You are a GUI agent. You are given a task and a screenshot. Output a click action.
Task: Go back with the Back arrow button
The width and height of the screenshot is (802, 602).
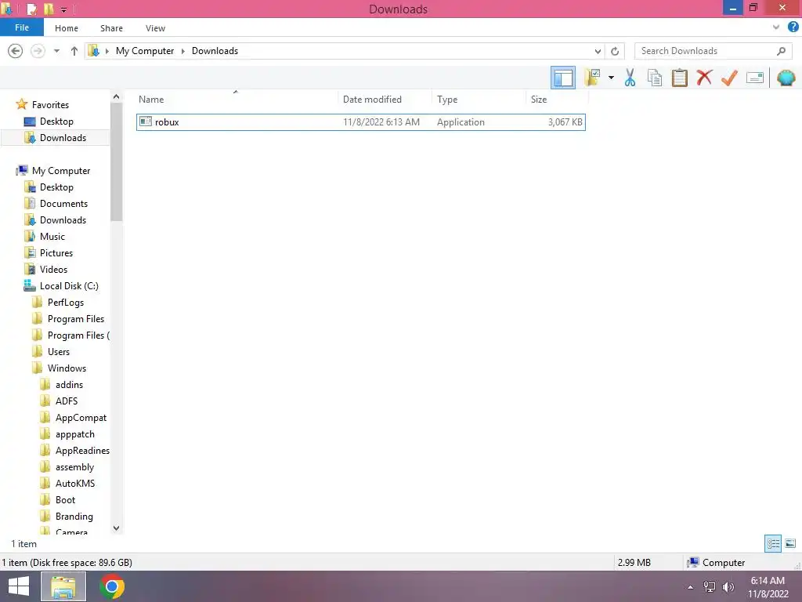pyautogui.click(x=16, y=51)
